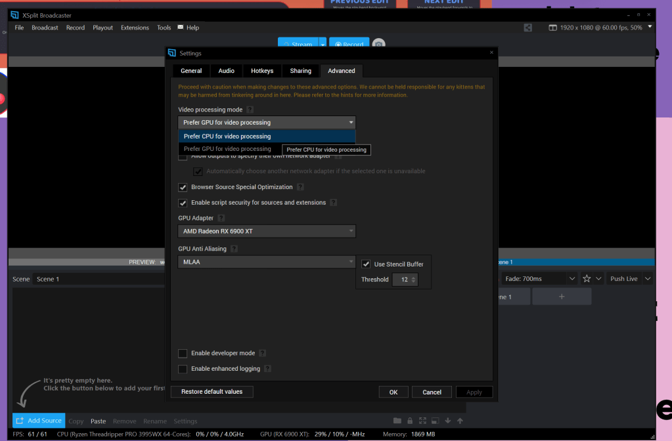Open the GPU Adapter dropdown

point(267,231)
